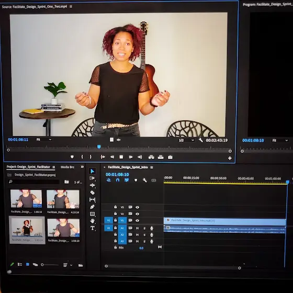This screenshot has height=293, width=293.
Task: Adjust the project thumbnail zoom slider
Action: coord(50,265)
